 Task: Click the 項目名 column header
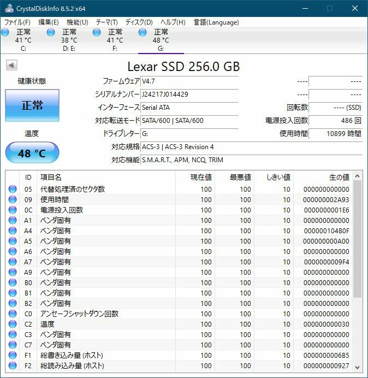click(106, 178)
